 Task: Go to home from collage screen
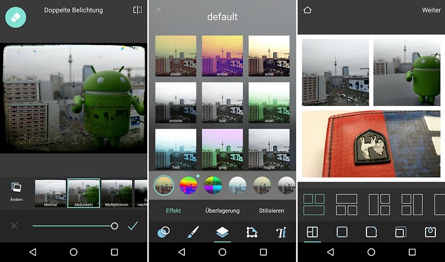(307, 10)
